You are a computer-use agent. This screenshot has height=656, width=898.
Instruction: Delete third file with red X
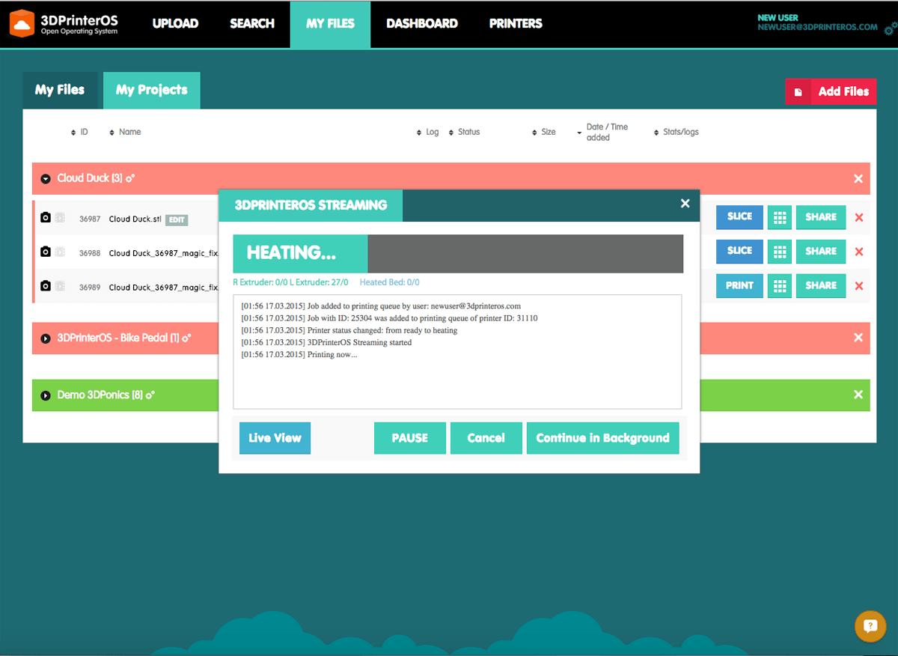(x=859, y=285)
